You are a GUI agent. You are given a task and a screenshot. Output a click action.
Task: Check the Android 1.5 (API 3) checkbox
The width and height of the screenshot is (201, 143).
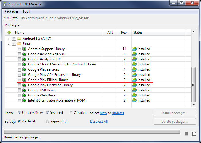click(x=14, y=39)
